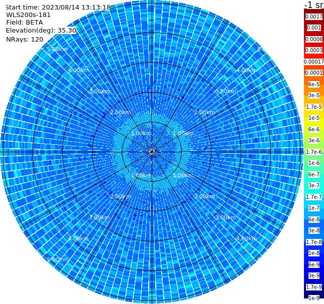Select the 2.00km range label in upper-right quadrant
The width and height of the screenshot is (324, 304).
[x=205, y=112]
